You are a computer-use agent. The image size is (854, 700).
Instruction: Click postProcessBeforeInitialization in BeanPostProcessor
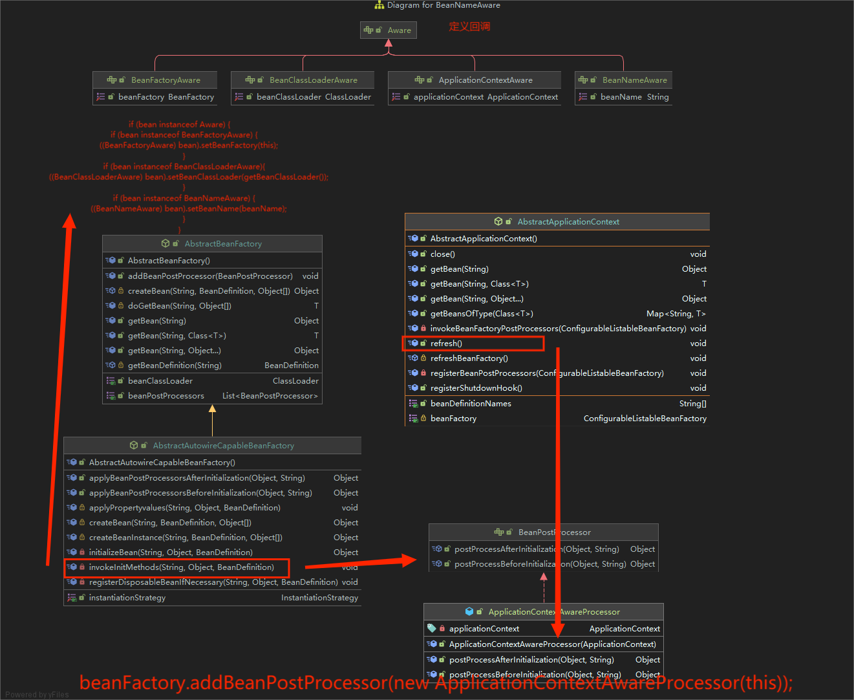point(543,563)
